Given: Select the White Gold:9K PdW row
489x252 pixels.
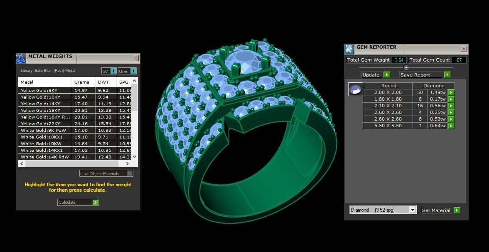Looking at the screenshot, I should (x=75, y=130).
